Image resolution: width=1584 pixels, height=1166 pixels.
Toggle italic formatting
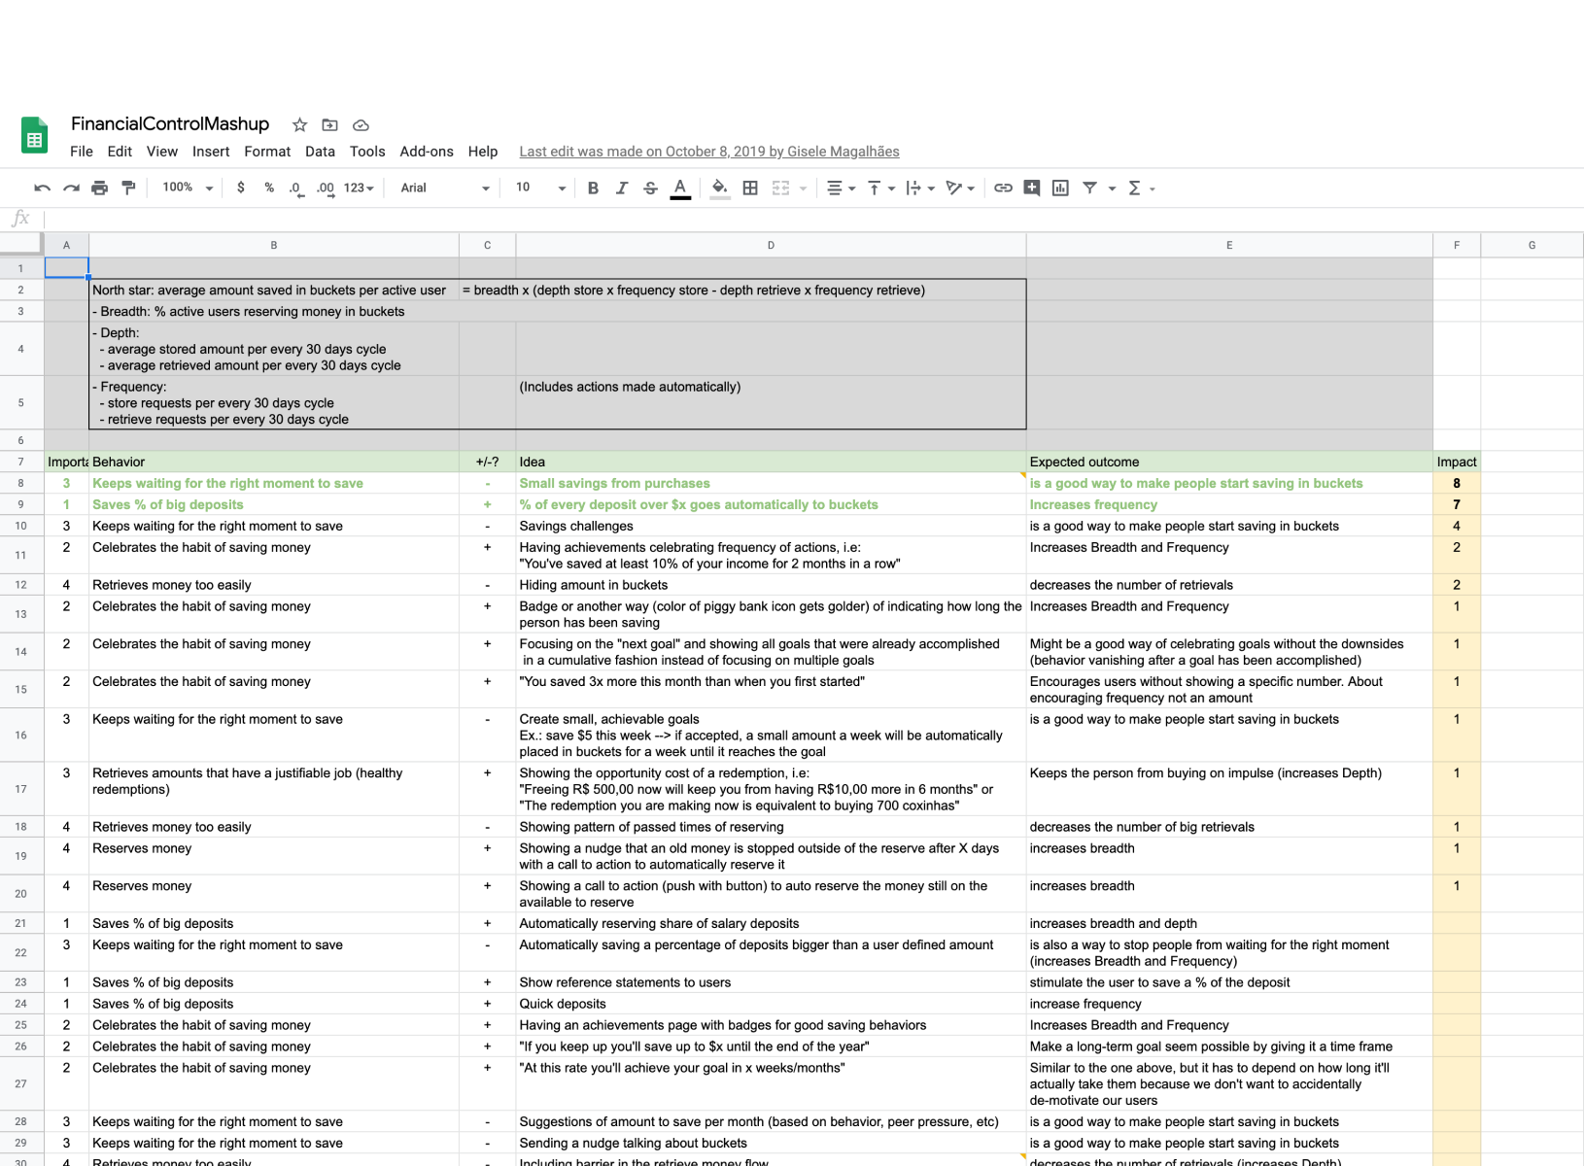[x=622, y=189]
